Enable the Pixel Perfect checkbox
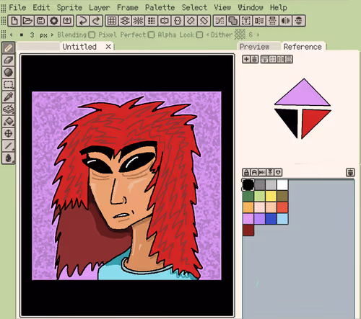This screenshot has width=361, height=319. (151, 35)
